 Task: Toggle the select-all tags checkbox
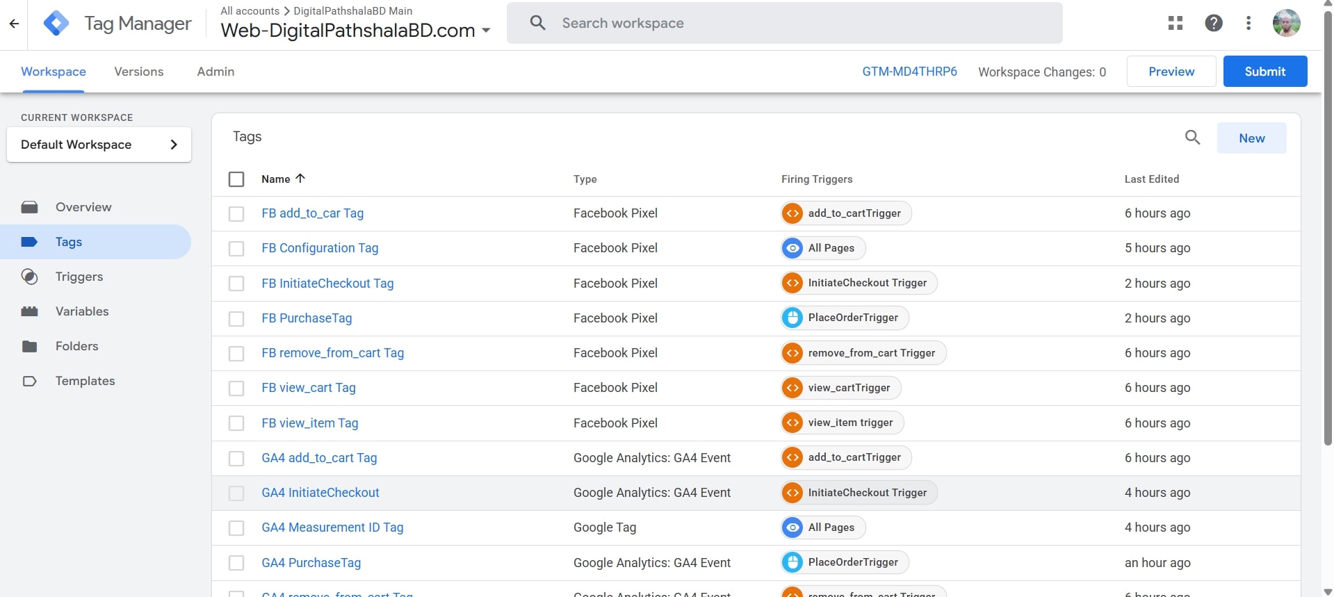click(x=236, y=179)
